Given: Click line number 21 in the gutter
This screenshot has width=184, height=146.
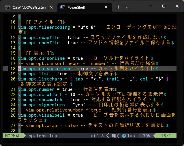Looking at the screenshot, I should tap(13, 89).
